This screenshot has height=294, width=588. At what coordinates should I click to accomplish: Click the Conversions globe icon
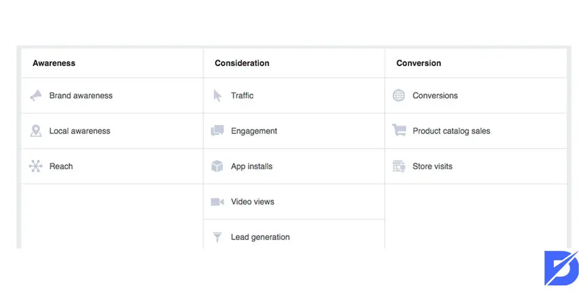[x=399, y=96]
